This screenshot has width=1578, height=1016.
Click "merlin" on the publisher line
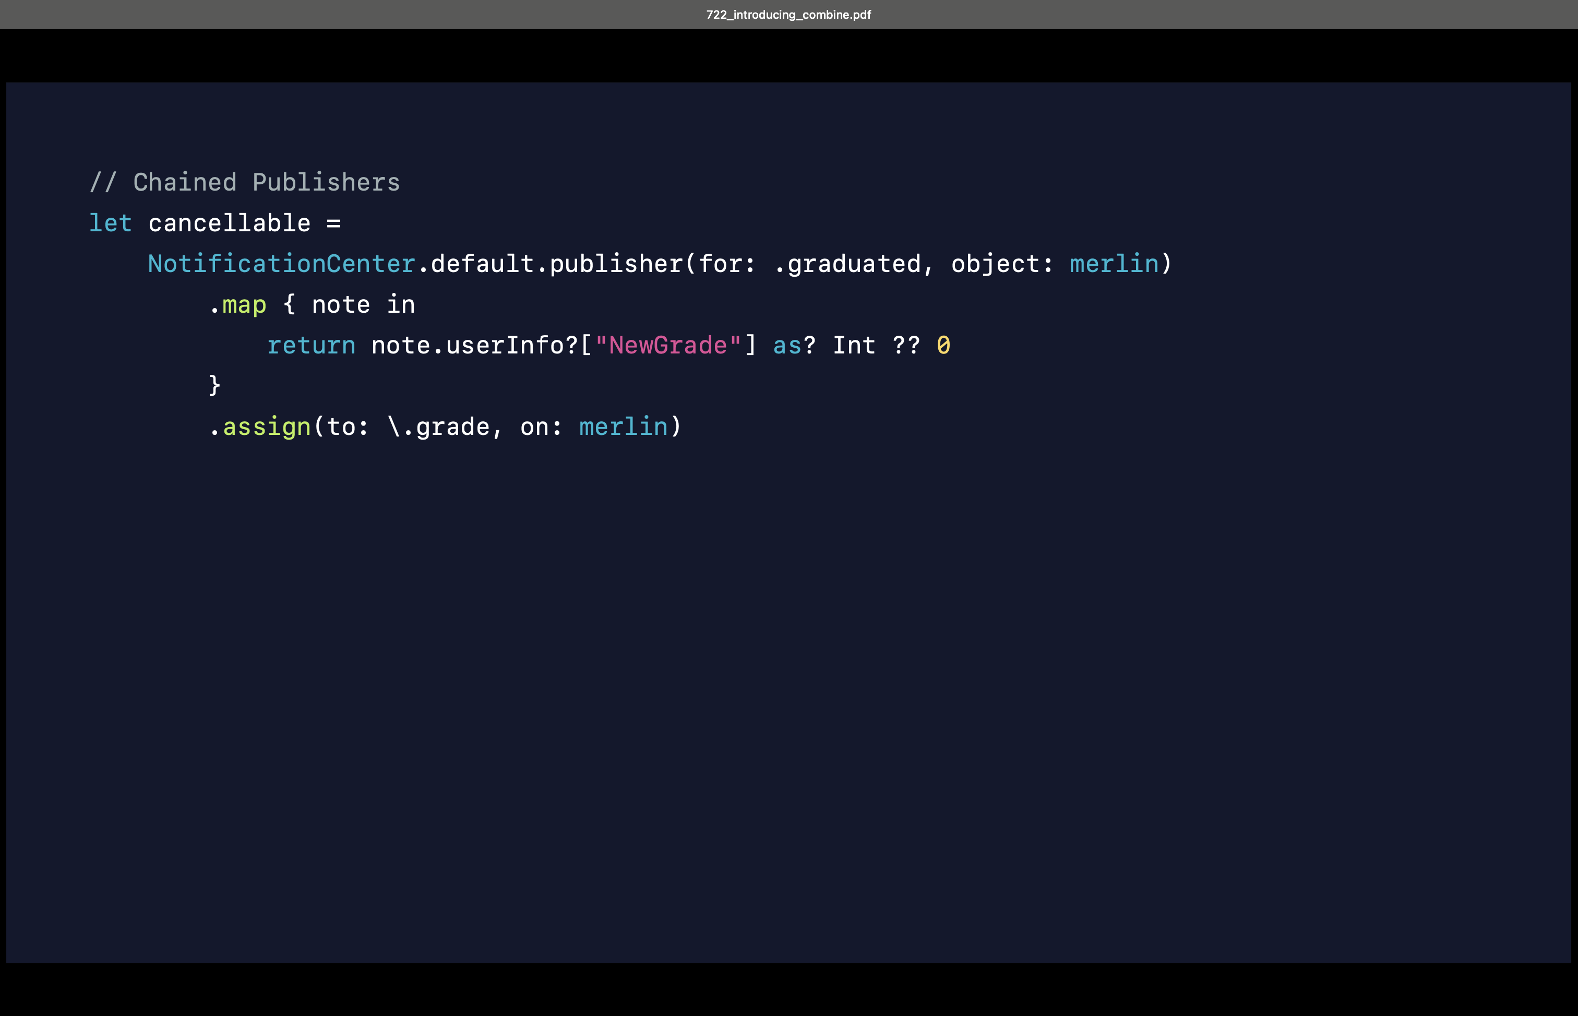[1114, 265]
